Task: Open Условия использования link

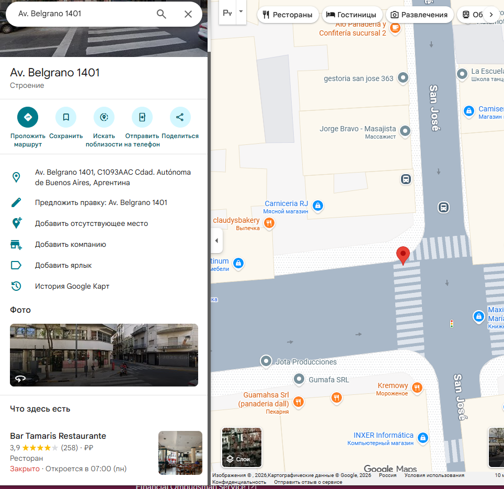Action: (x=434, y=475)
